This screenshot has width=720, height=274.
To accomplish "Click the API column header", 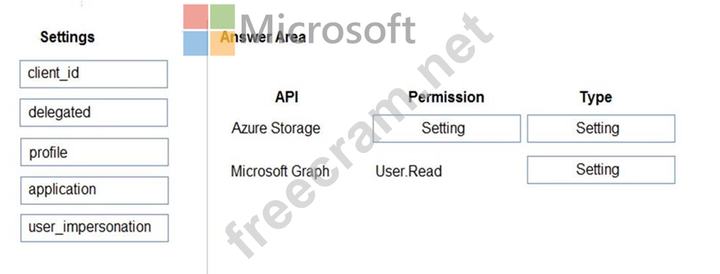I will (287, 97).
